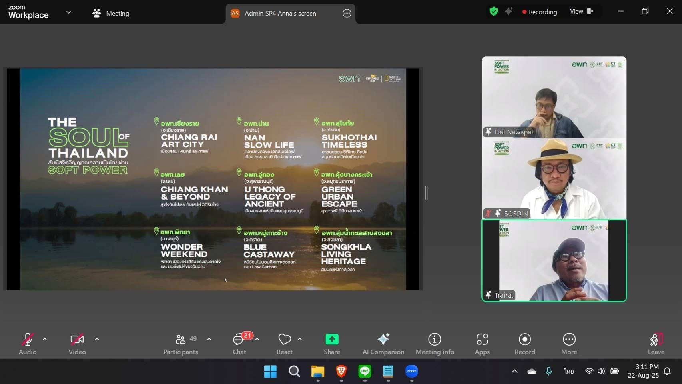Viewport: 682px width, 384px height.
Task: Open the Apps panel
Action: coord(482,344)
